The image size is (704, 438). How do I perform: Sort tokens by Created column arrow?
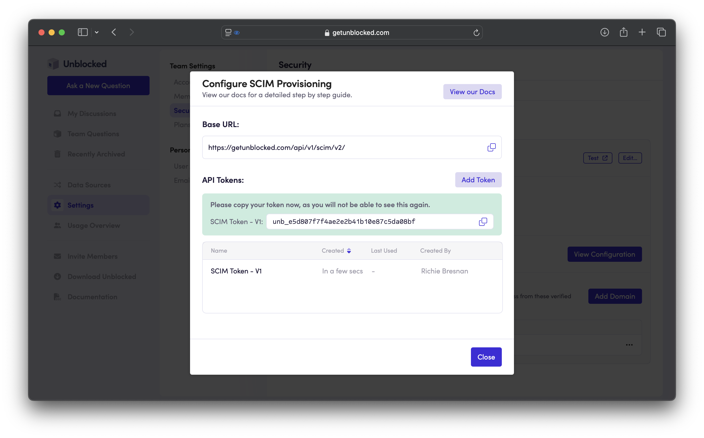[x=349, y=251]
